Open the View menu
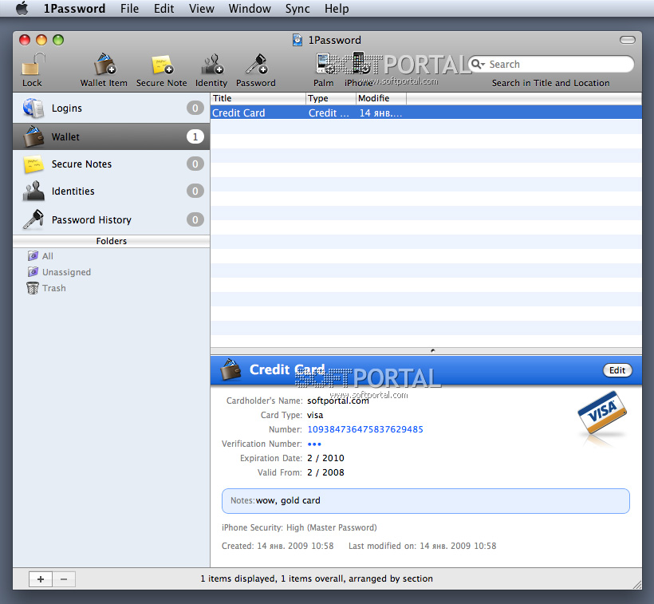The height and width of the screenshot is (604, 654). (202, 8)
